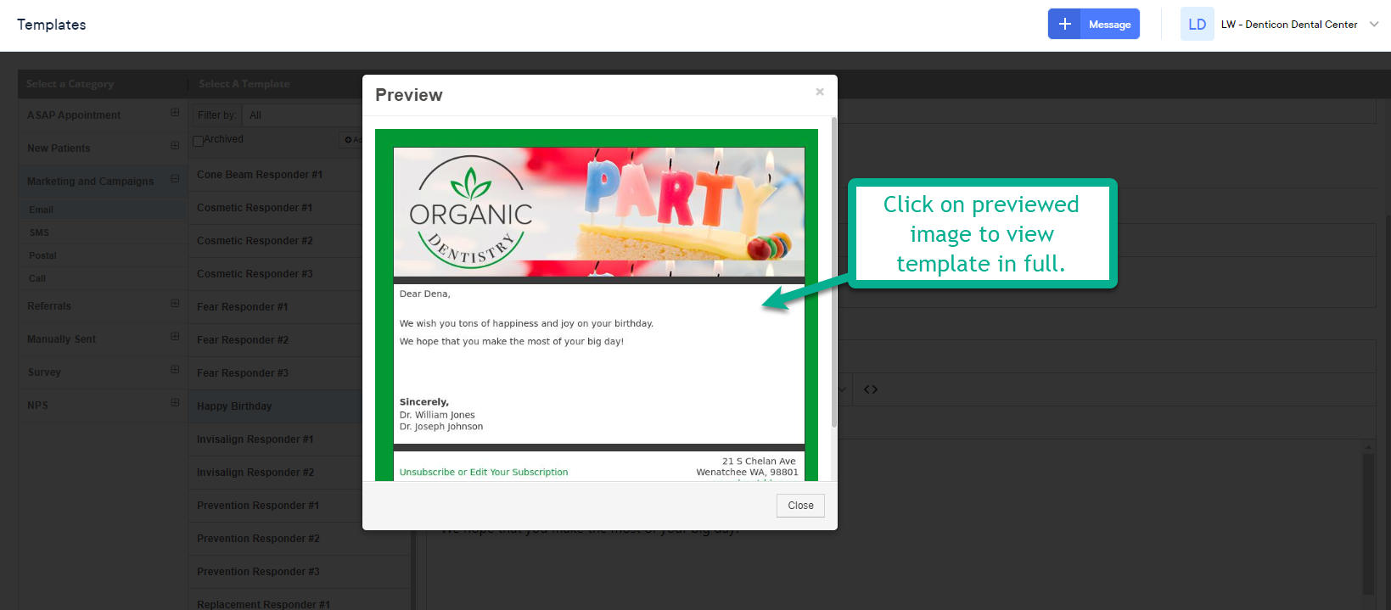Toggle the Archived checkbox
This screenshot has height=610, width=1391.
click(198, 141)
